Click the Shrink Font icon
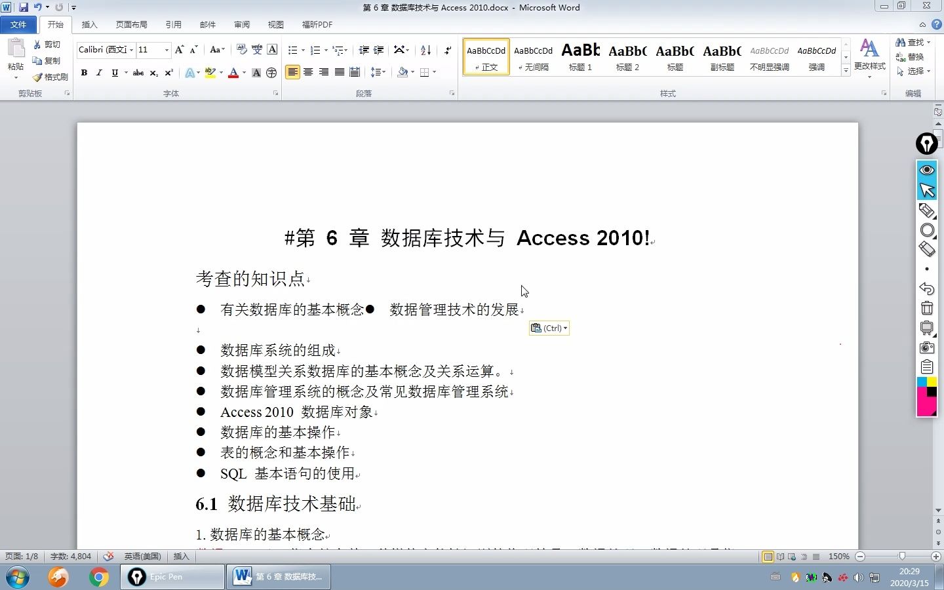Viewport: 944px width, 590px height. (x=194, y=50)
